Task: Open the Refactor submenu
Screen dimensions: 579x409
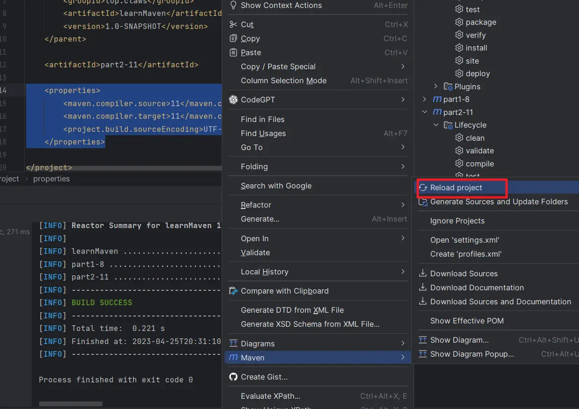Action: click(318, 205)
